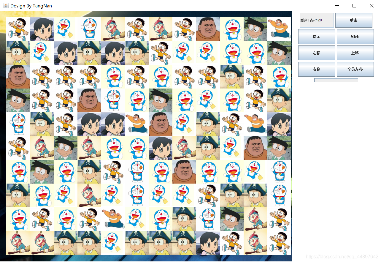
Task: Click the Java icon in the title bar
Action: pos(6,6)
